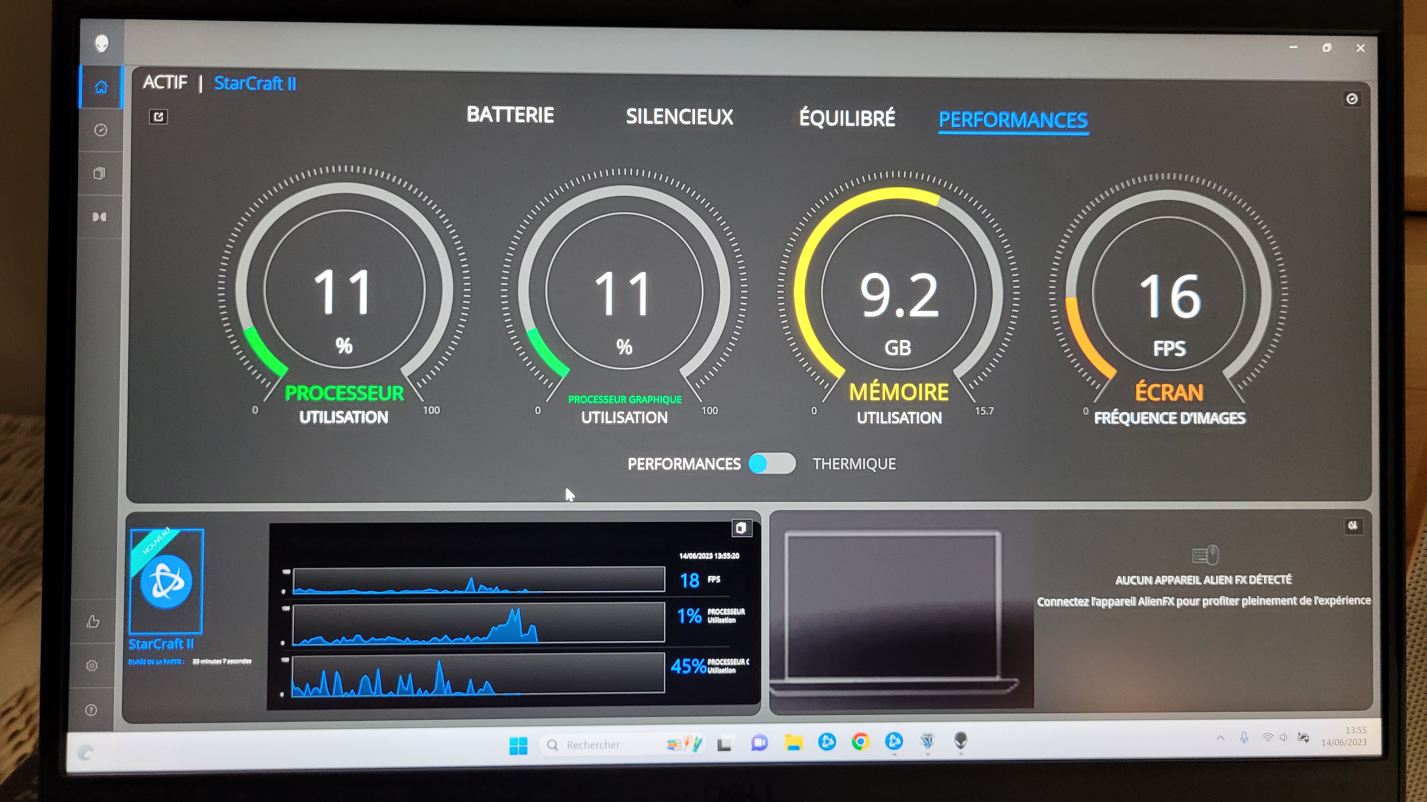Open the AlienFX lighting sidebar icon
The width and height of the screenshot is (1427, 802).
[x=100, y=216]
